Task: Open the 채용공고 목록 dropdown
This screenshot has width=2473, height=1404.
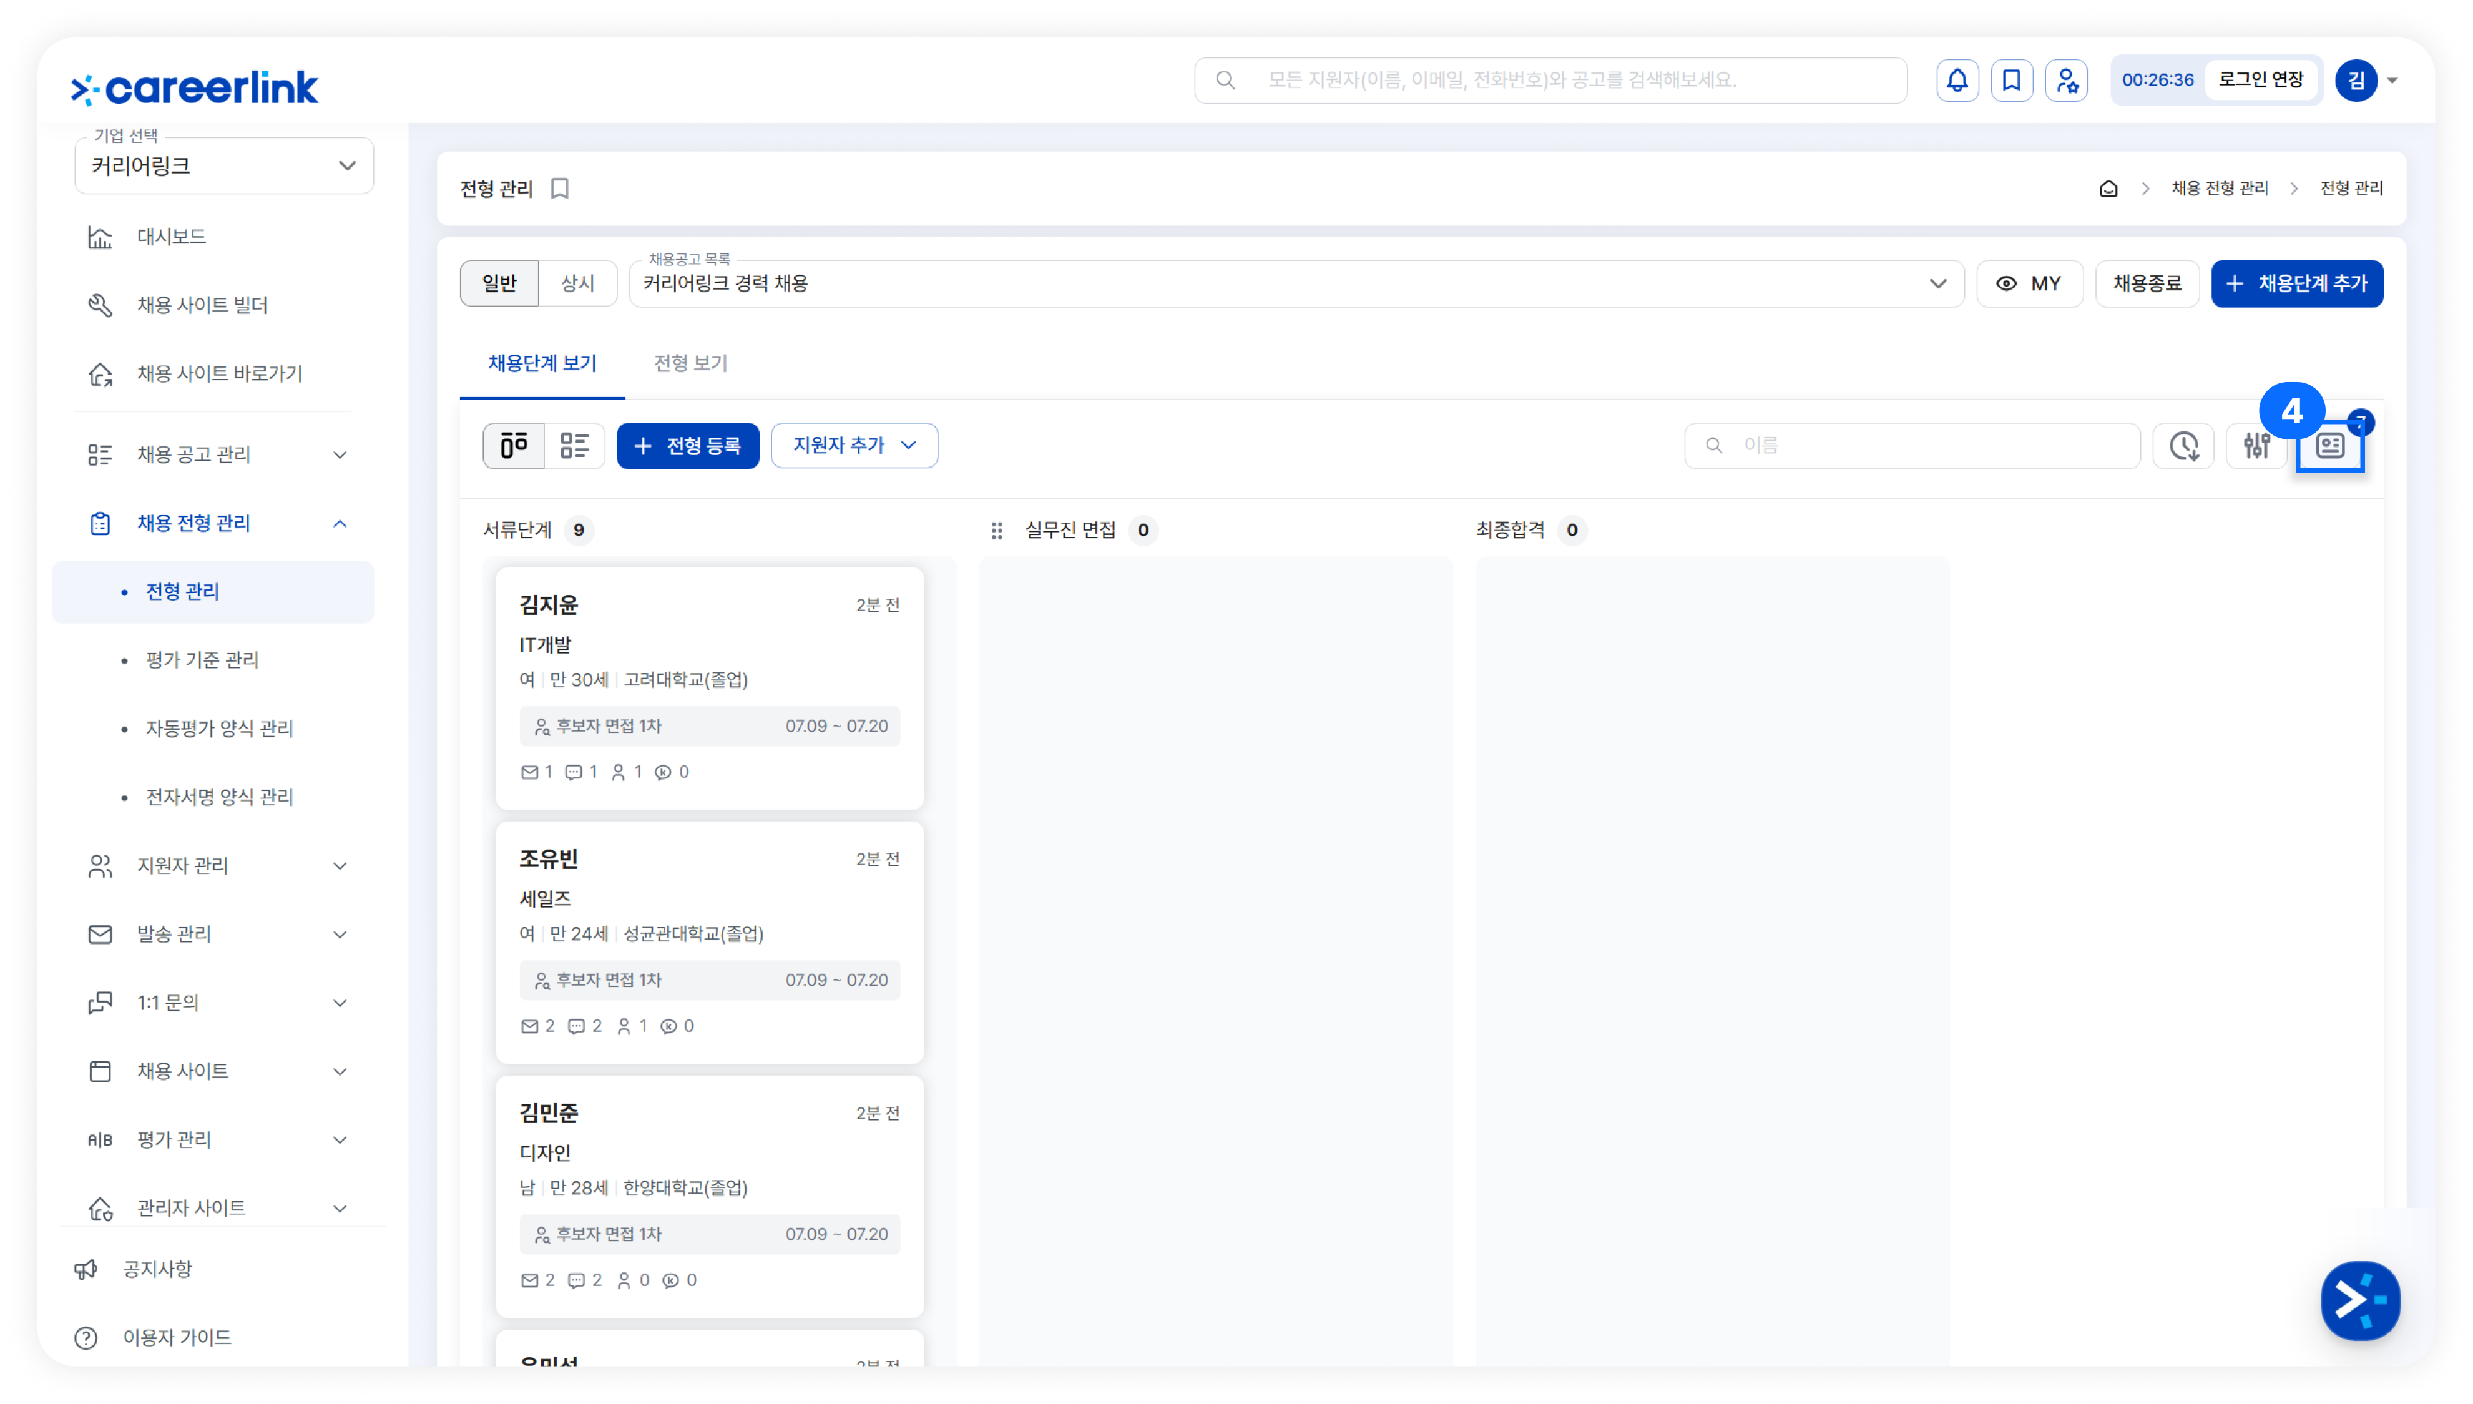Action: [1296, 283]
